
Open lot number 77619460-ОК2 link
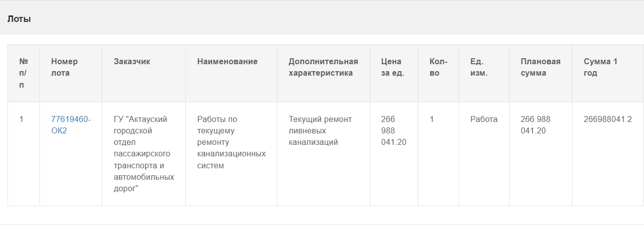[70, 125]
